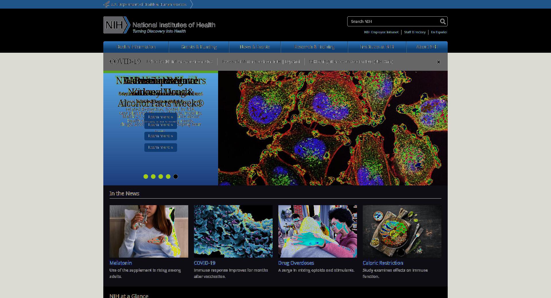Open the Drug Overdoses news thumbnail
551x298 pixels.
(x=318, y=231)
